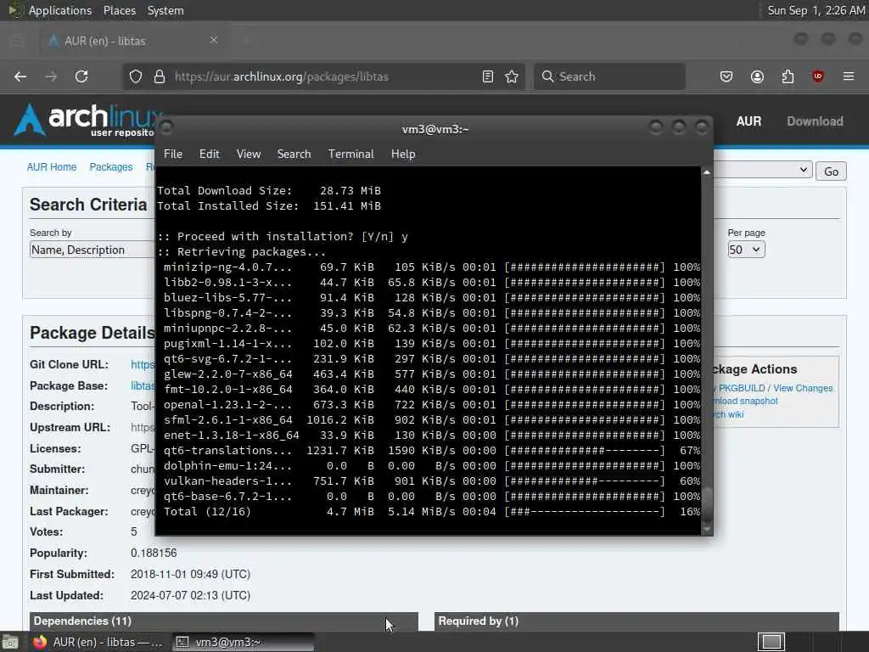Screen dimensions: 869x652
Task: Reload the AUR page
Action: [81, 76]
